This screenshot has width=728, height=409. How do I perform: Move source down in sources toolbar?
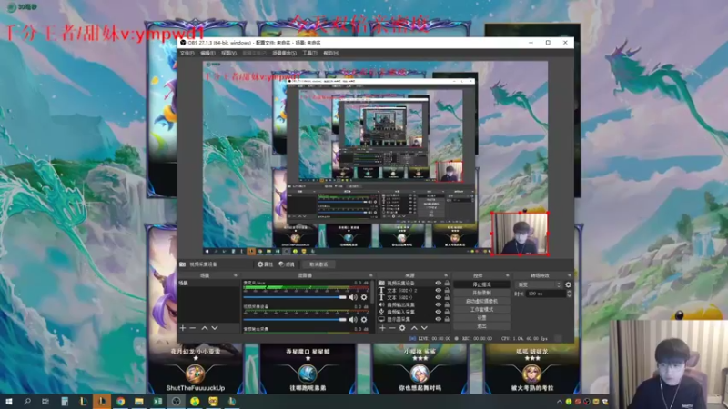(x=424, y=328)
